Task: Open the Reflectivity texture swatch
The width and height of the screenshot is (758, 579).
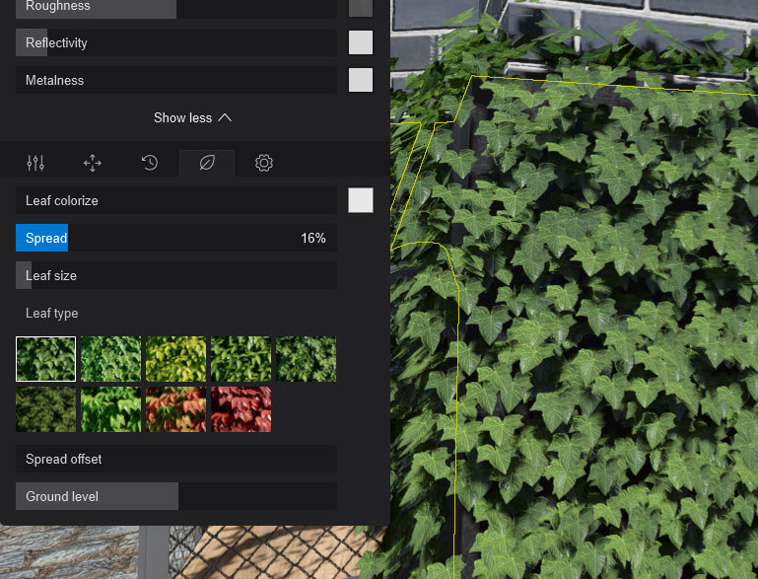Action: coord(361,42)
